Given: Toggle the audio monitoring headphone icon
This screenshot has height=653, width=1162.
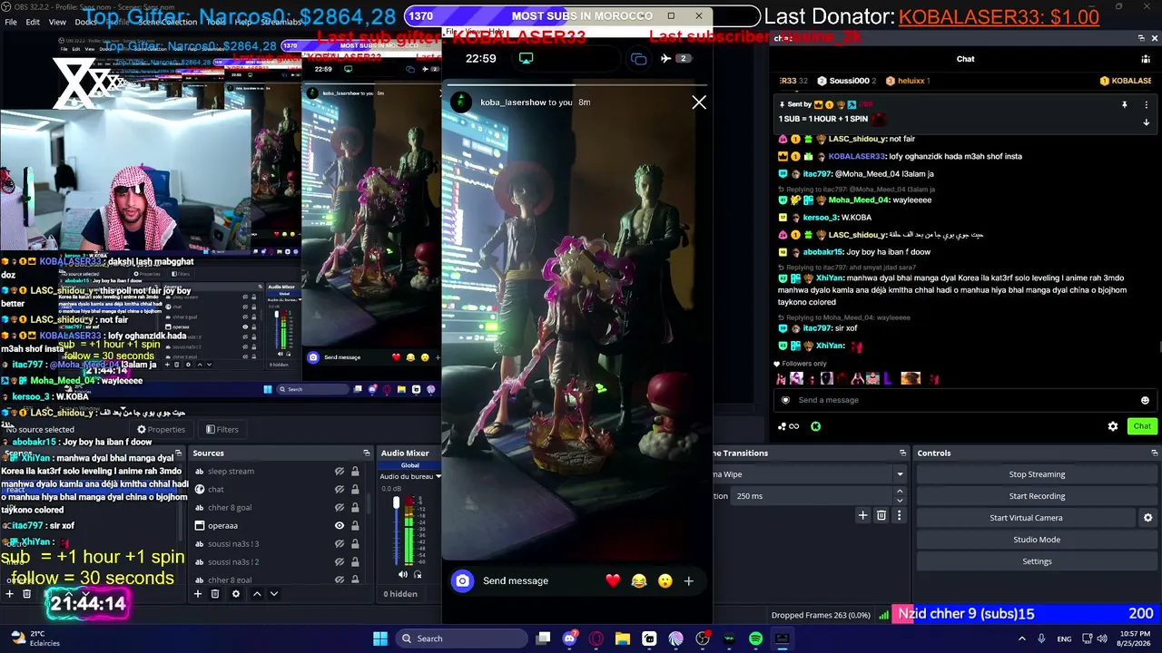Looking at the screenshot, I should click(418, 574).
